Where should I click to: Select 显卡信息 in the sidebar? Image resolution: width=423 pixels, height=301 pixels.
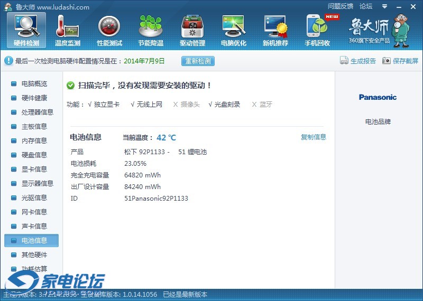coord(34,170)
